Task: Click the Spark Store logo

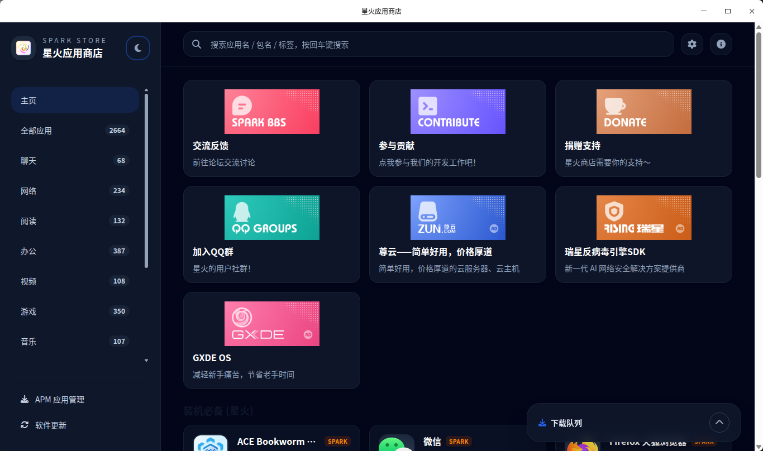Action: (23, 48)
